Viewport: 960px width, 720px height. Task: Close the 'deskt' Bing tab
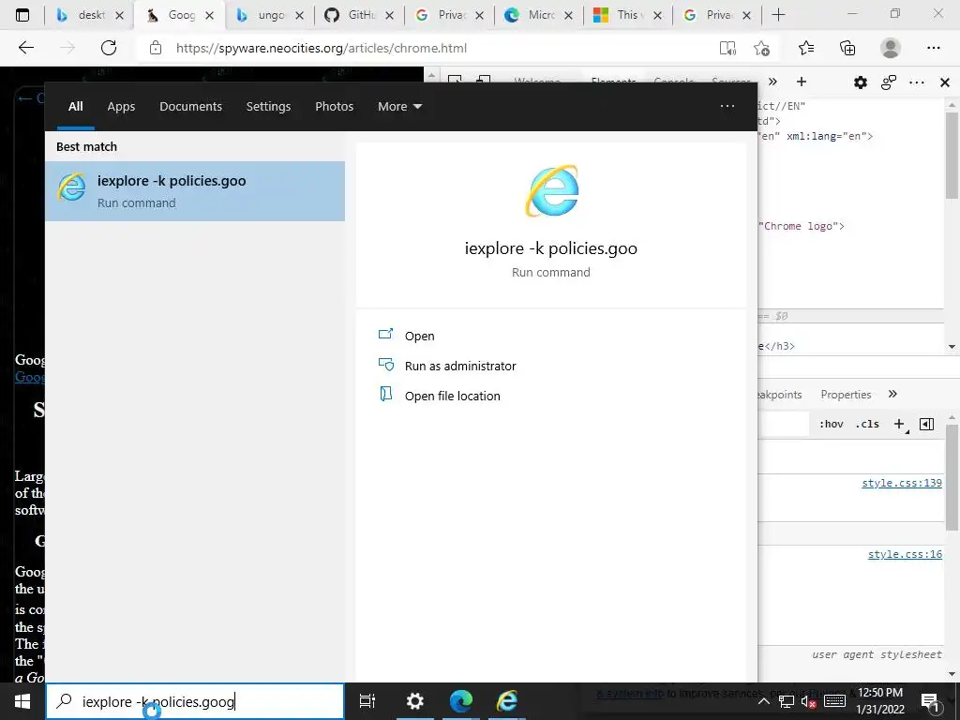tap(120, 15)
